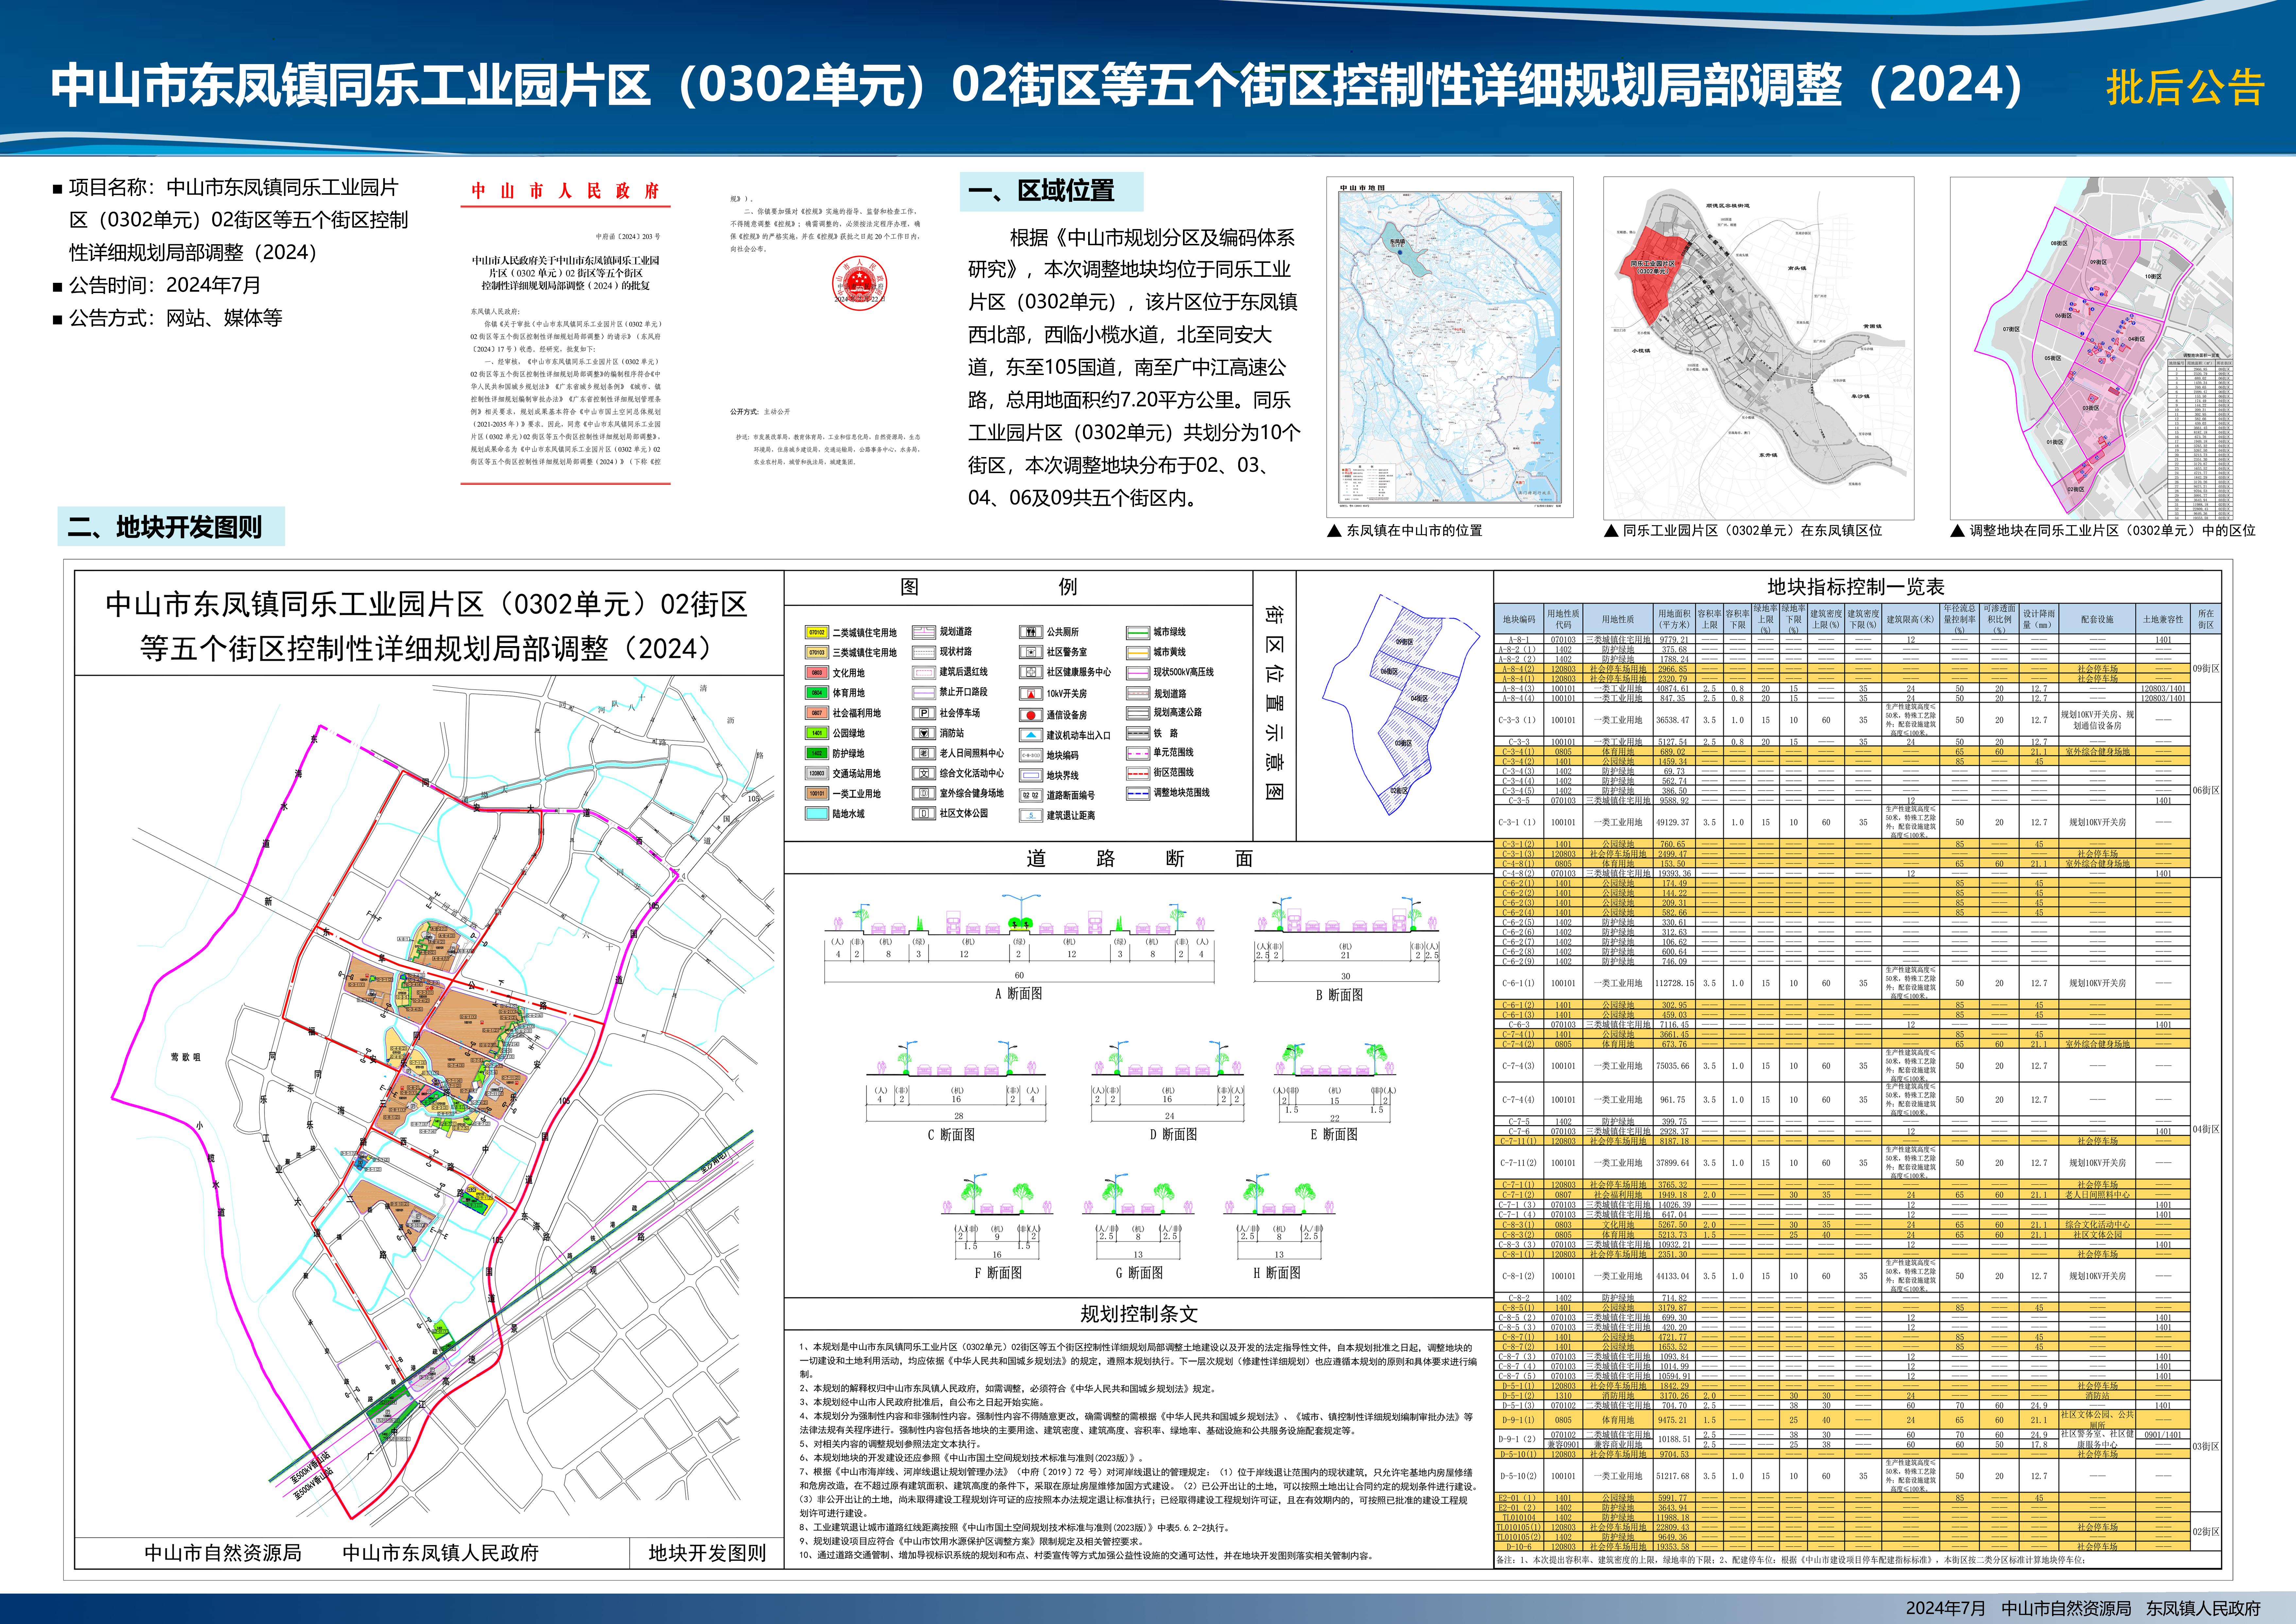Select the 规划高速公路 legend symbol
Viewport: 2296px width, 1624px height.
(1138, 713)
